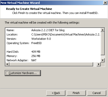This screenshot has height=97, width=108.
Task: Select the 'Workstation 9.0' version value
Action: pyautogui.click(x=41, y=39)
